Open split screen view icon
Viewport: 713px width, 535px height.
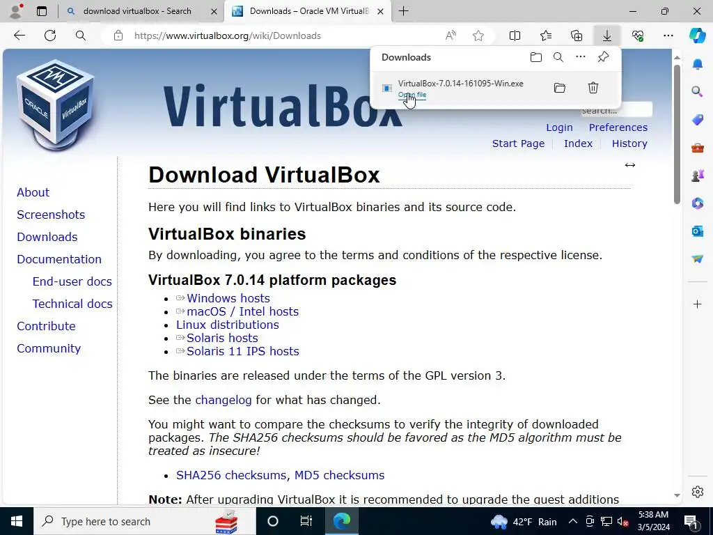click(x=515, y=36)
